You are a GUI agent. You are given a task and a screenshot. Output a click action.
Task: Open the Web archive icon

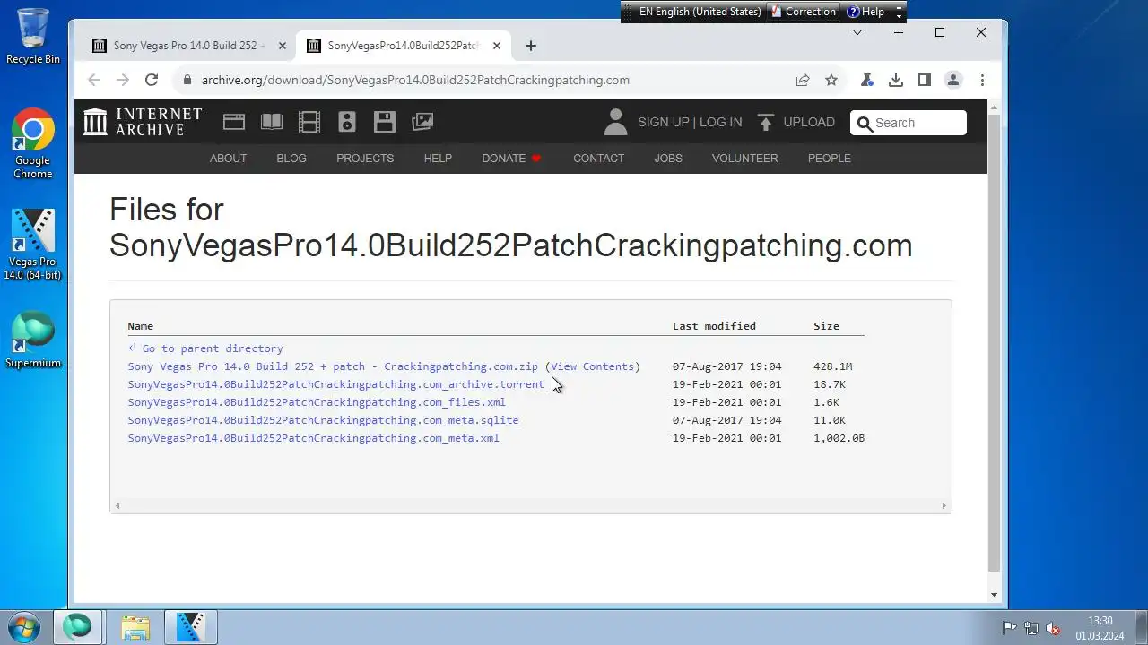click(x=234, y=122)
